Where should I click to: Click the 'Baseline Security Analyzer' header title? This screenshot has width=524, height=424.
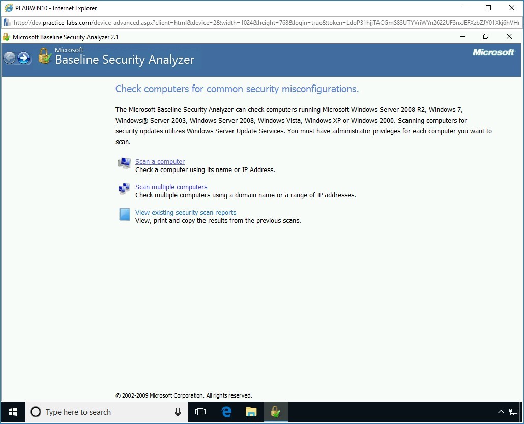(x=125, y=60)
